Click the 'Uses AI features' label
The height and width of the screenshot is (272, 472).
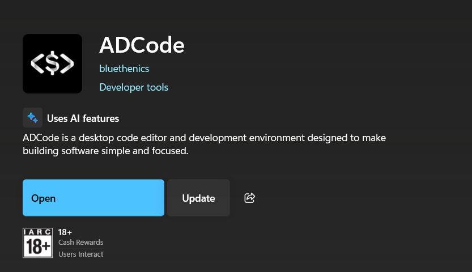click(83, 118)
